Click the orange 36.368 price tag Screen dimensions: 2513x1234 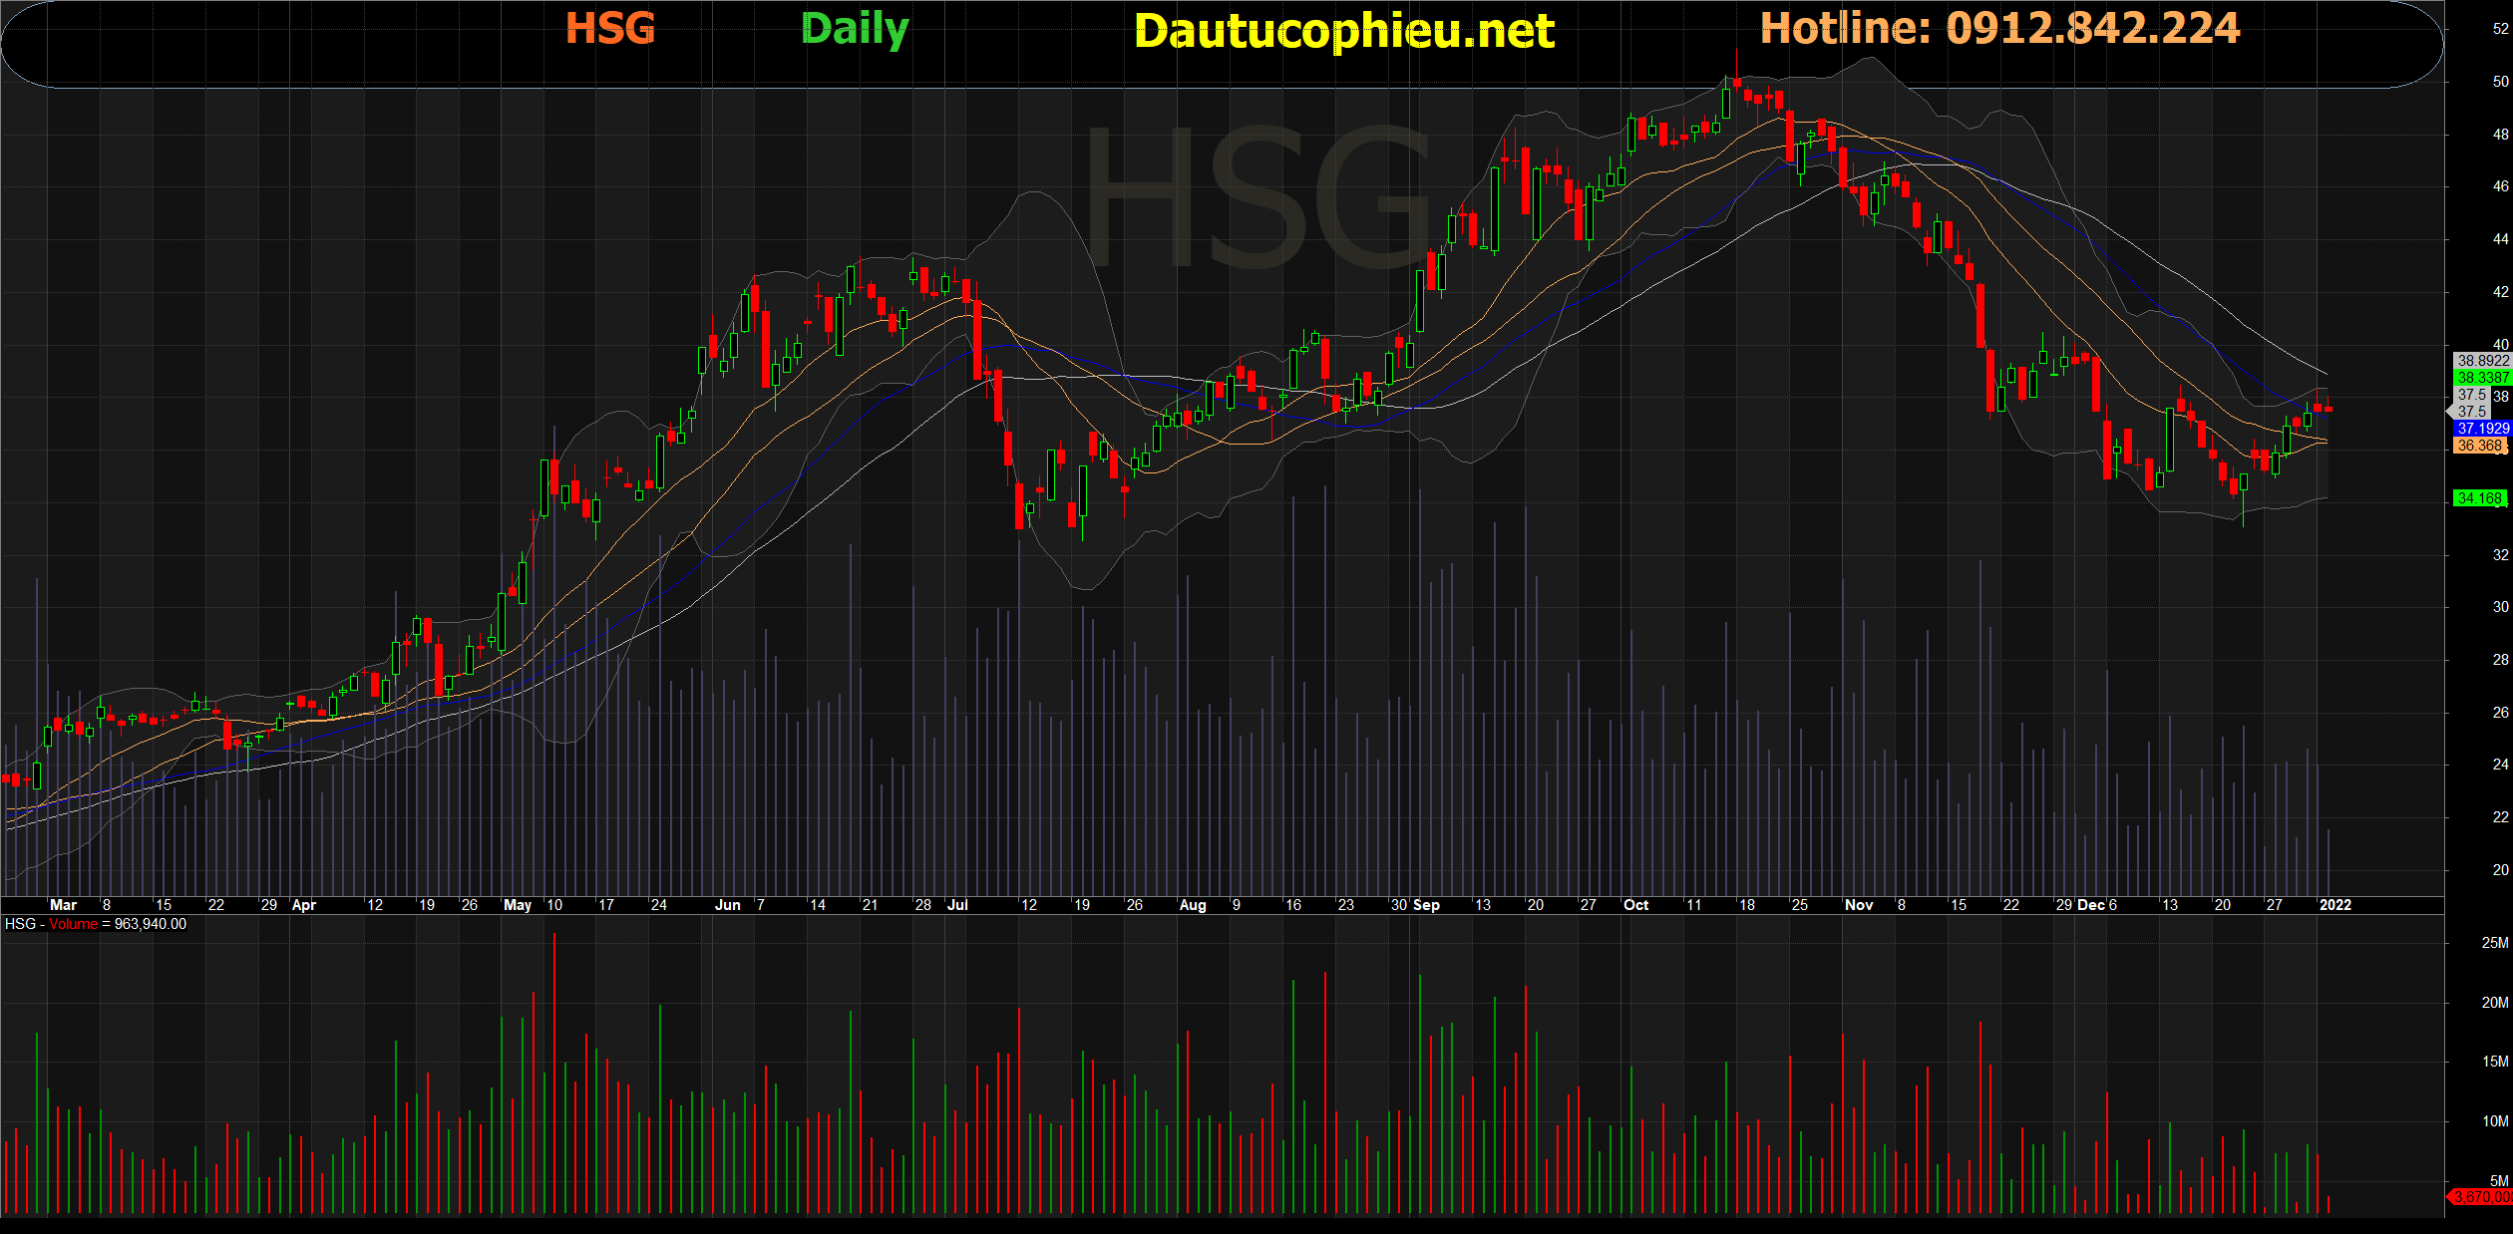(x=2480, y=446)
